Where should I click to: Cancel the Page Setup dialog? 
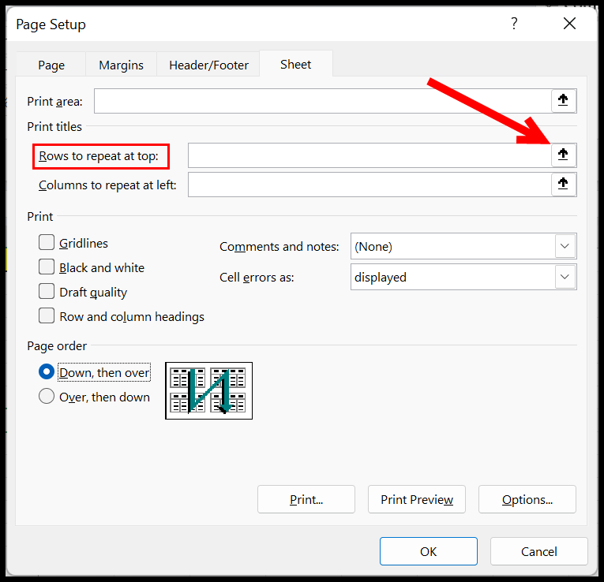click(x=539, y=551)
